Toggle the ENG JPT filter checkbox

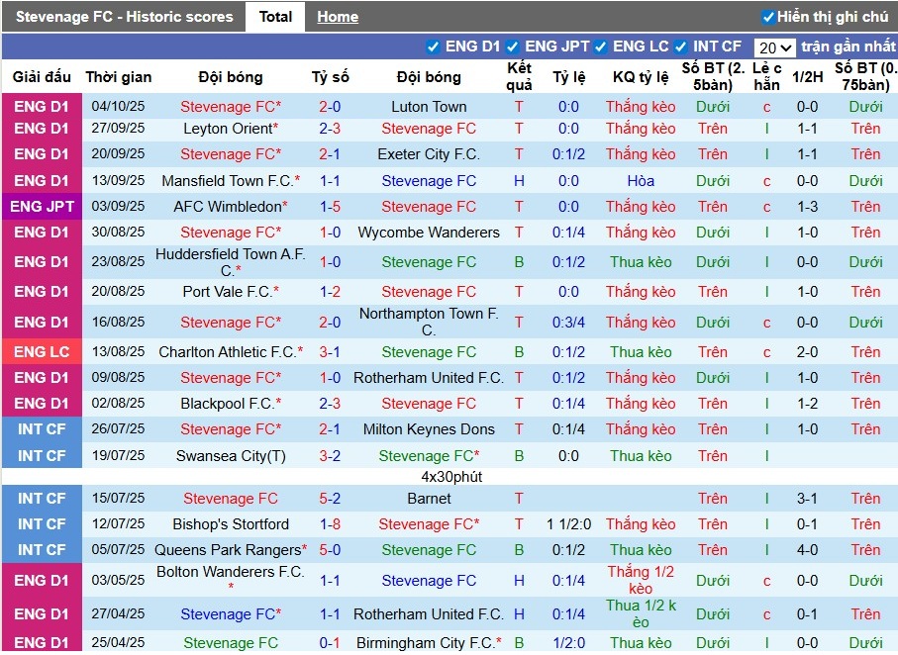(513, 46)
